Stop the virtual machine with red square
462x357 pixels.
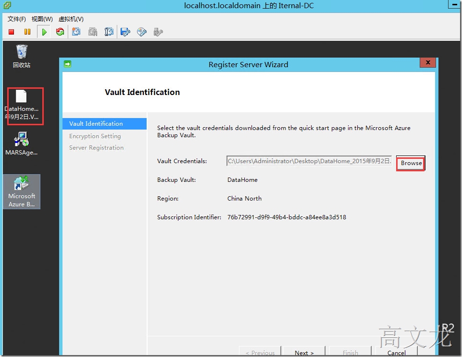coord(12,32)
